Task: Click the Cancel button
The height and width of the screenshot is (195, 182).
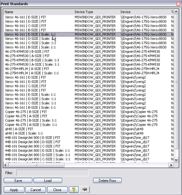Action: click(36, 190)
